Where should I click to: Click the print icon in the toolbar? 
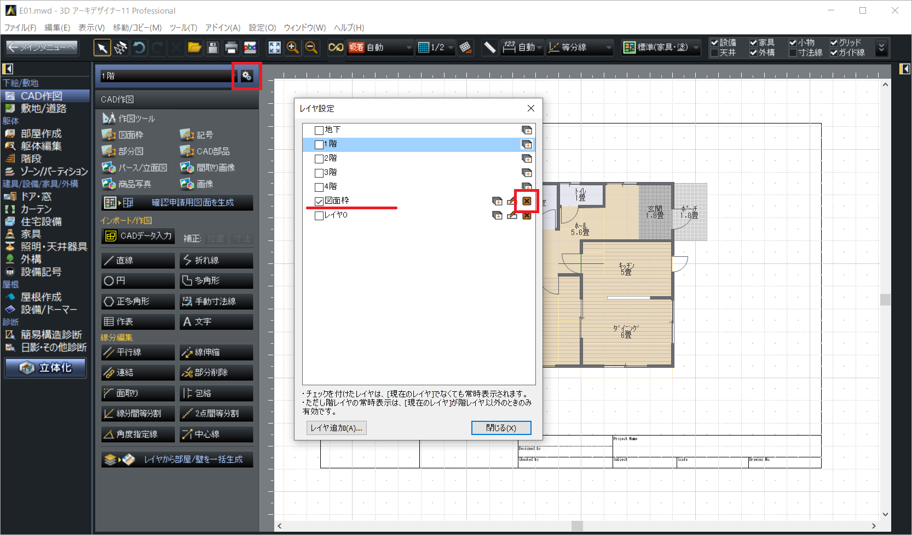point(231,48)
